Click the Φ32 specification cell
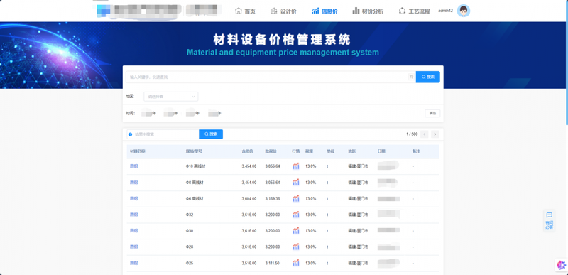This screenshot has width=568, height=275. (x=190, y=215)
